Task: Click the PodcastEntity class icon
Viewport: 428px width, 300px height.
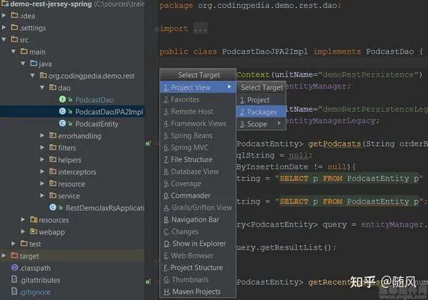Action: point(63,124)
